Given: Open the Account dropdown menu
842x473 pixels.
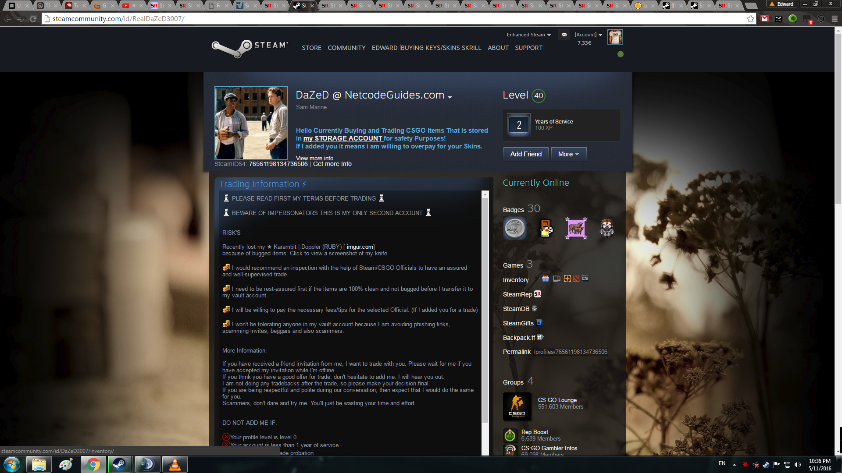Looking at the screenshot, I should pos(588,35).
